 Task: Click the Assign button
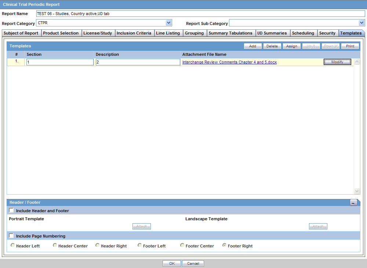[292, 46]
